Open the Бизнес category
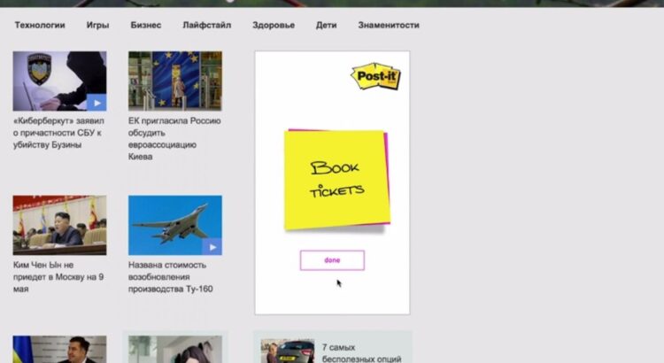Viewport: 664px width, 363px height. 146,25
